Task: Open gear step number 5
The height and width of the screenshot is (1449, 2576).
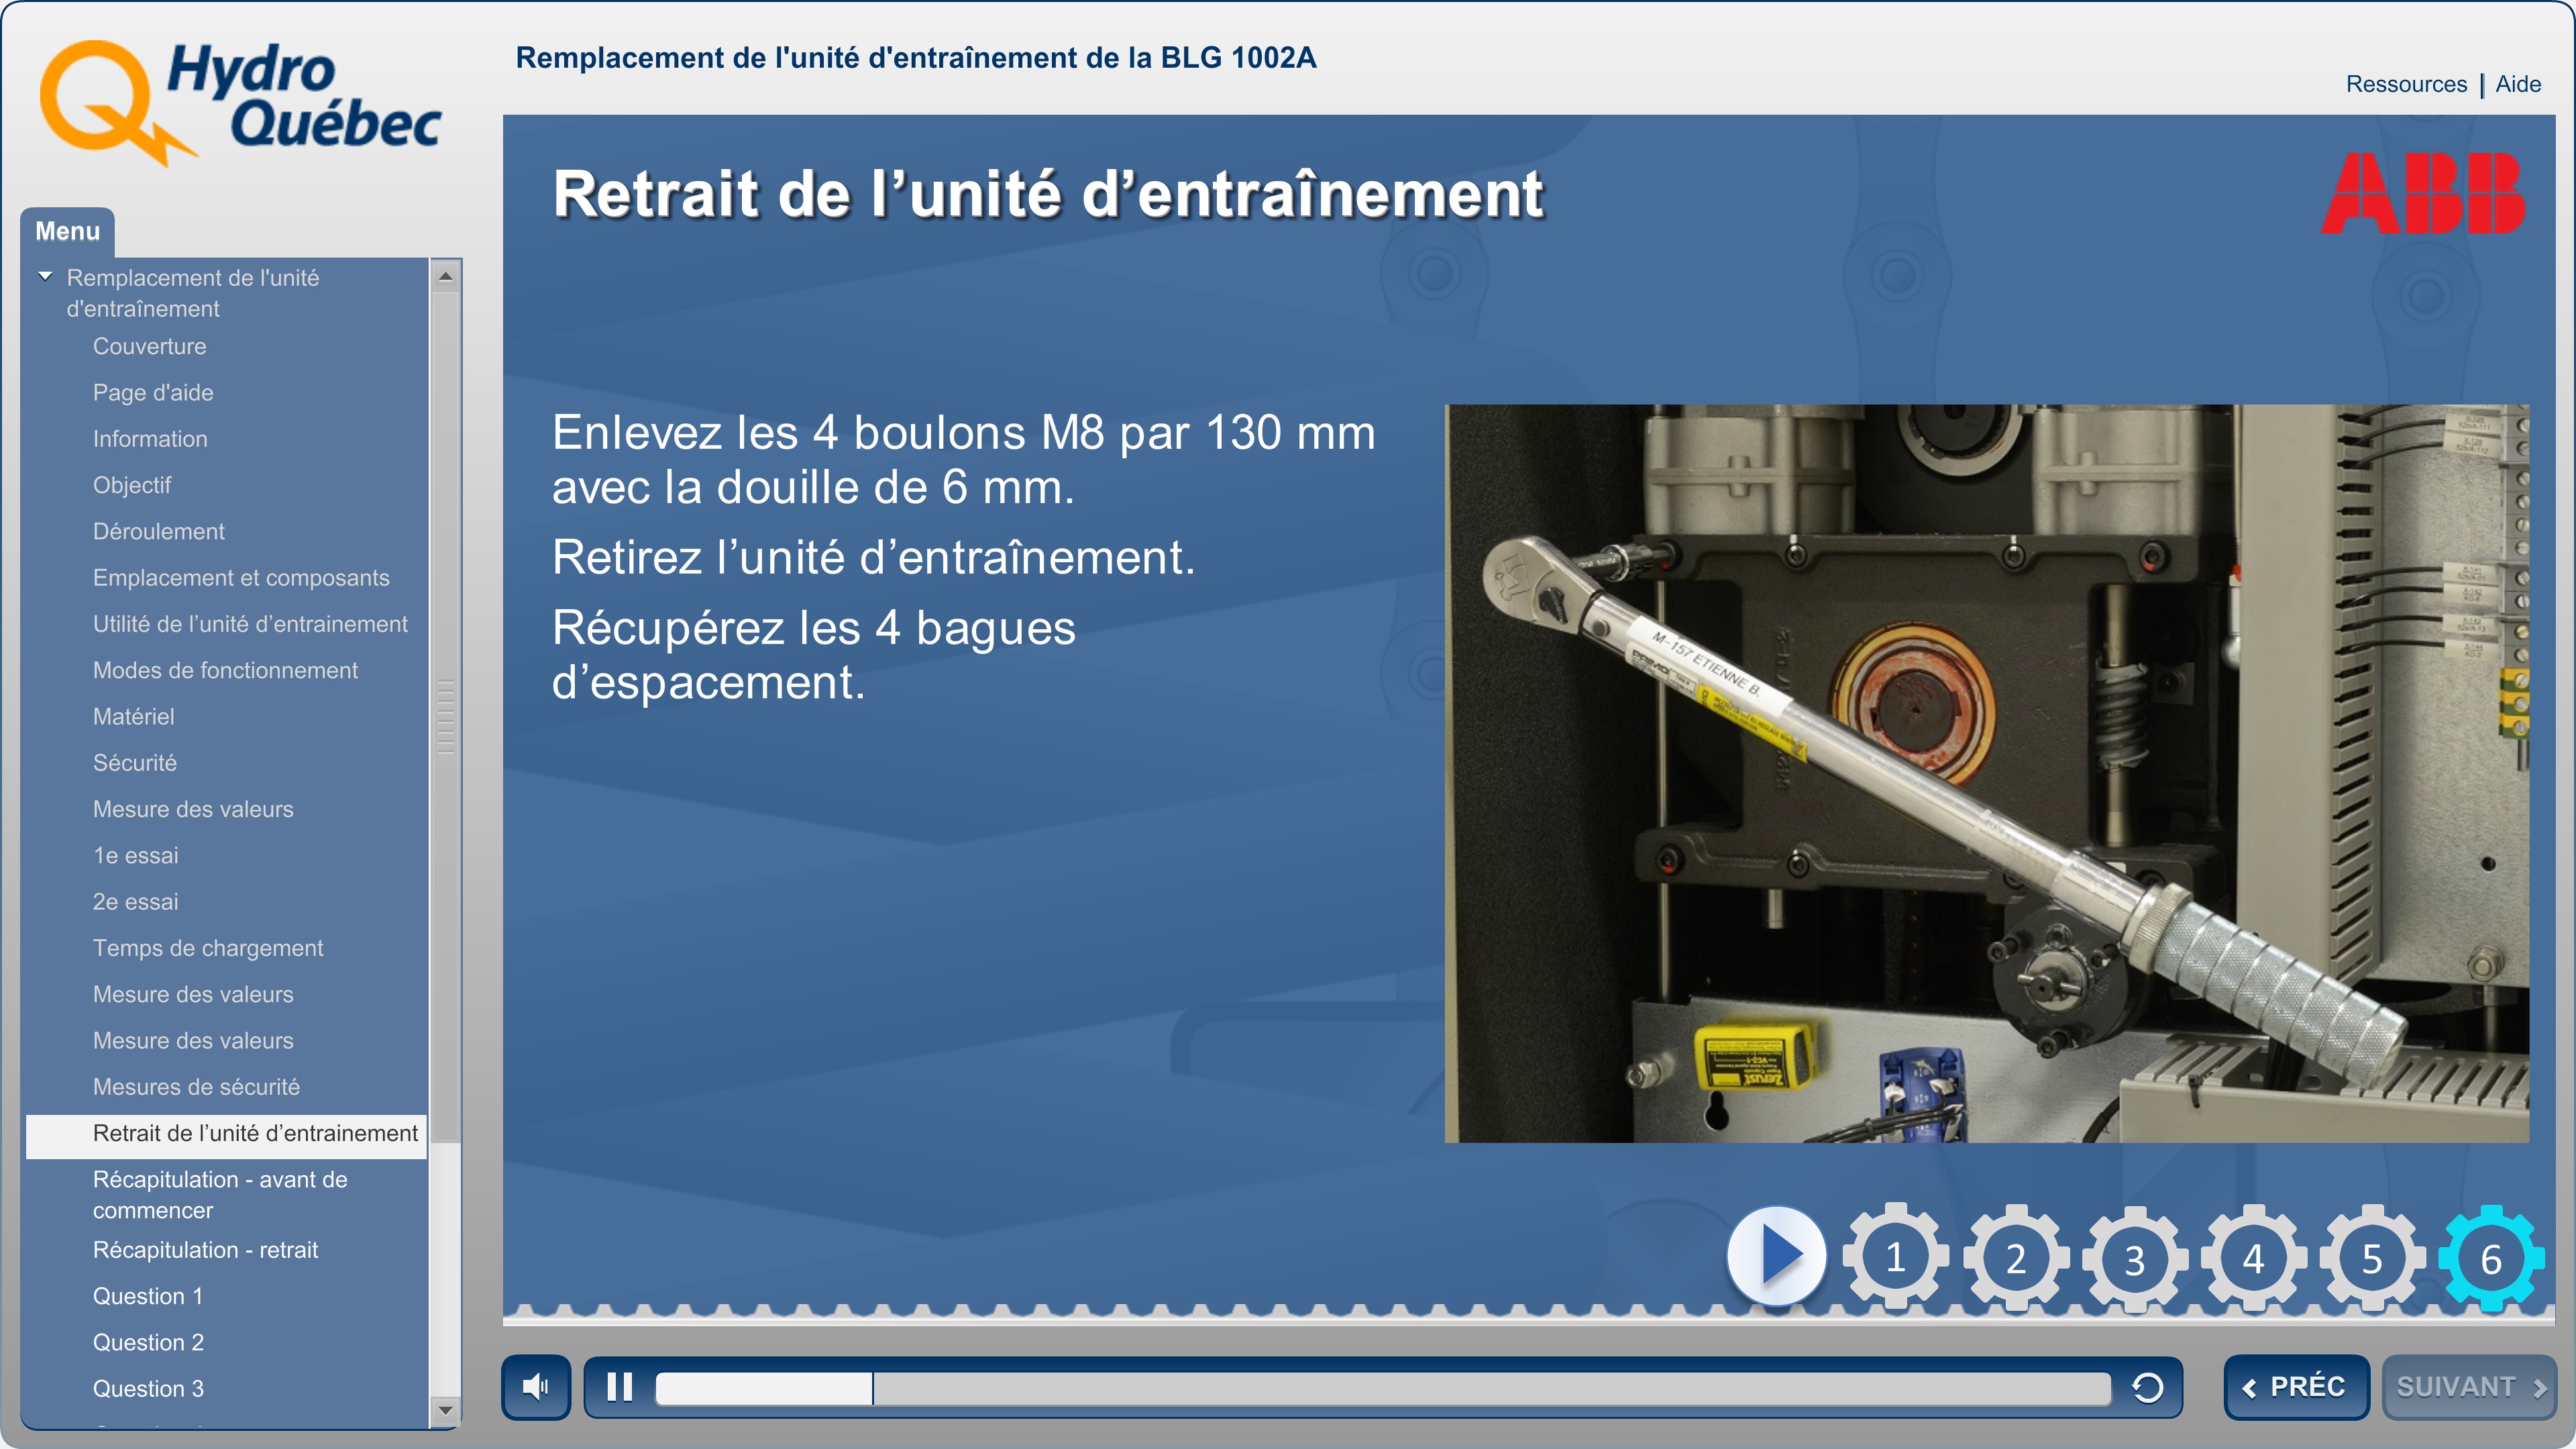Action: coord(2372,1258)
